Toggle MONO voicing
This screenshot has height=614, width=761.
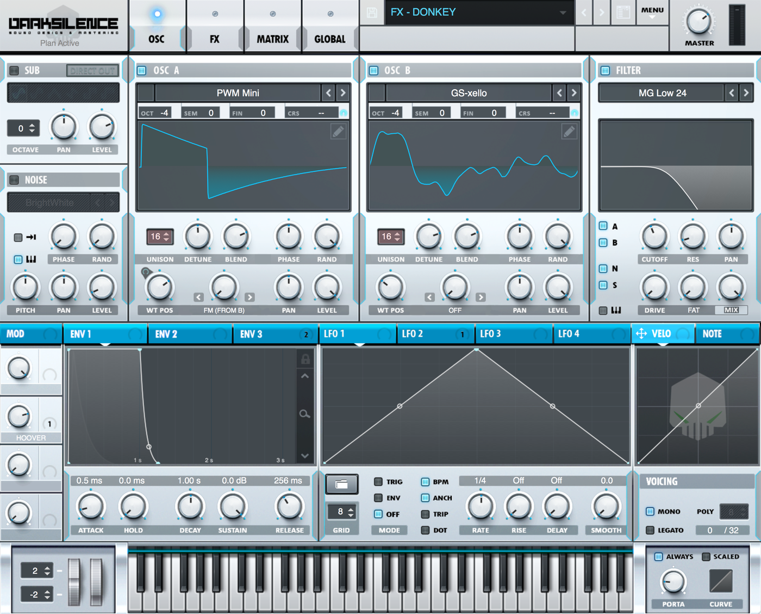point(650,511)
